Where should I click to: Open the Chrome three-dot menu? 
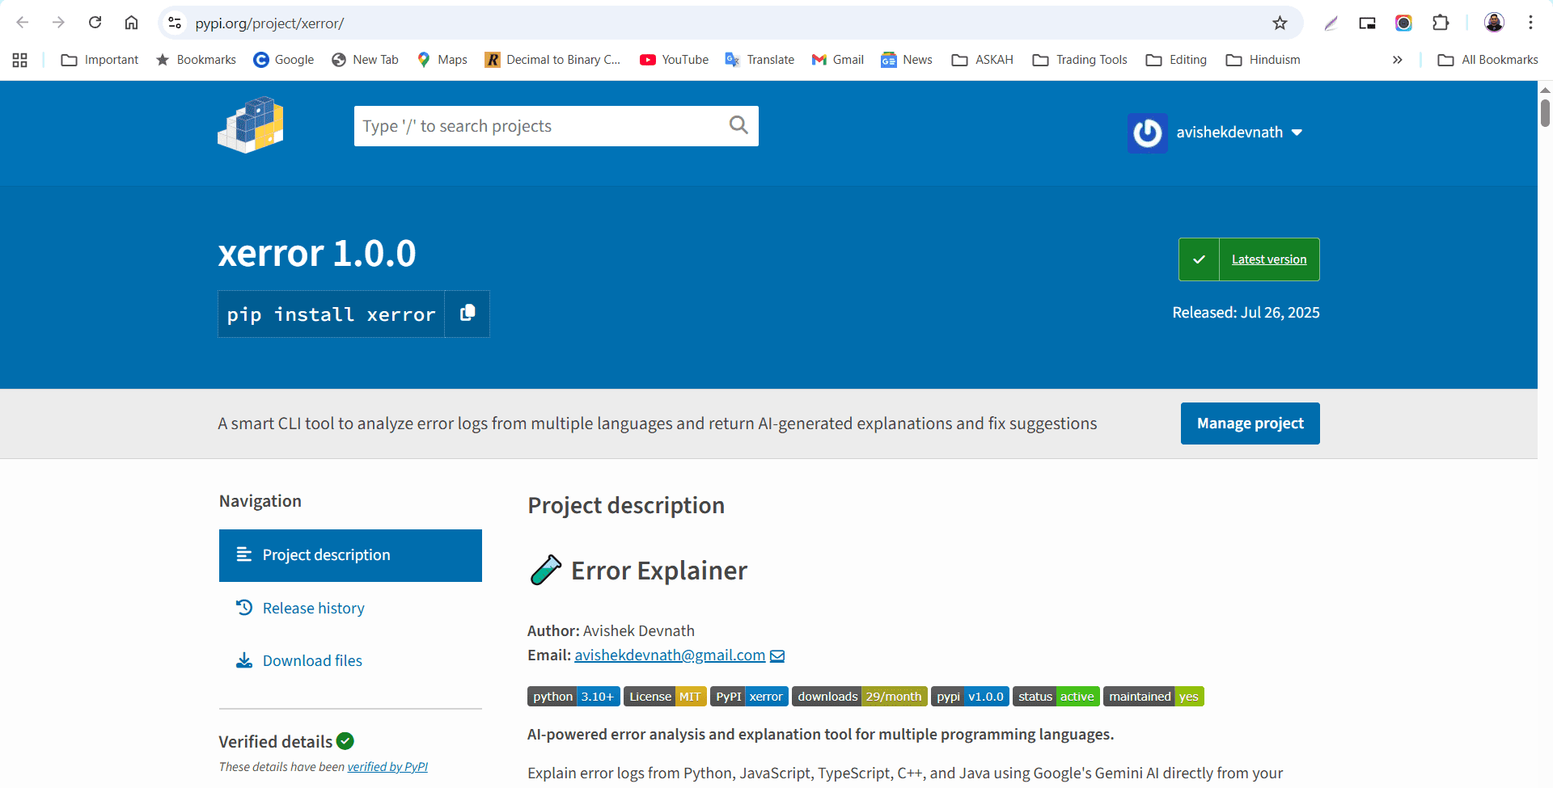(1530, 23)
